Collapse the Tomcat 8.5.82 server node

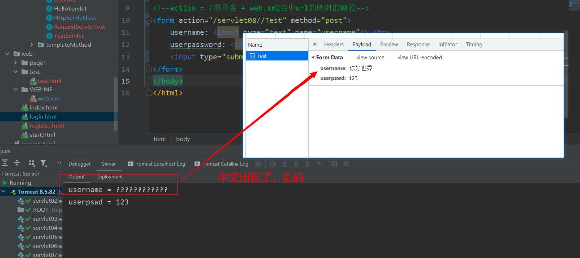point(4,192)
